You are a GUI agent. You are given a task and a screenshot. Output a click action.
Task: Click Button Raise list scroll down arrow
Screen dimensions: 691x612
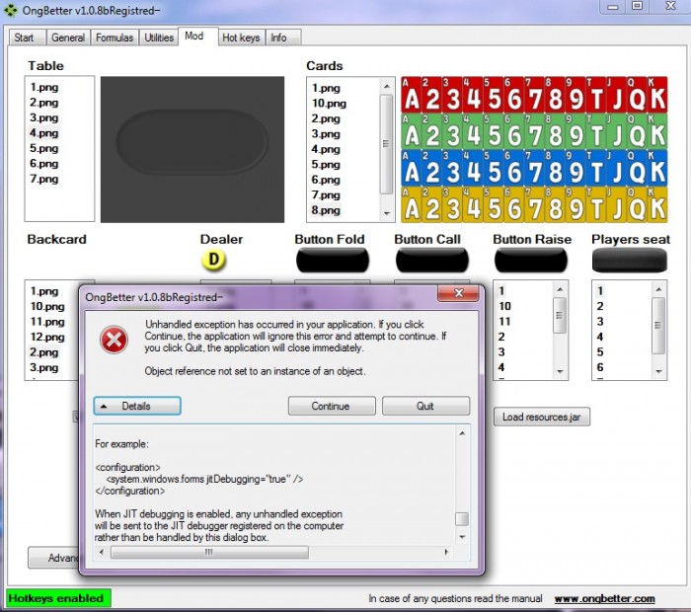560,372
